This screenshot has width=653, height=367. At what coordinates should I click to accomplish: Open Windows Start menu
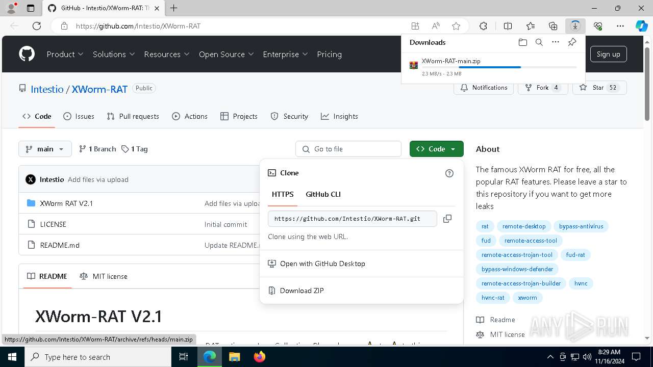12,357
